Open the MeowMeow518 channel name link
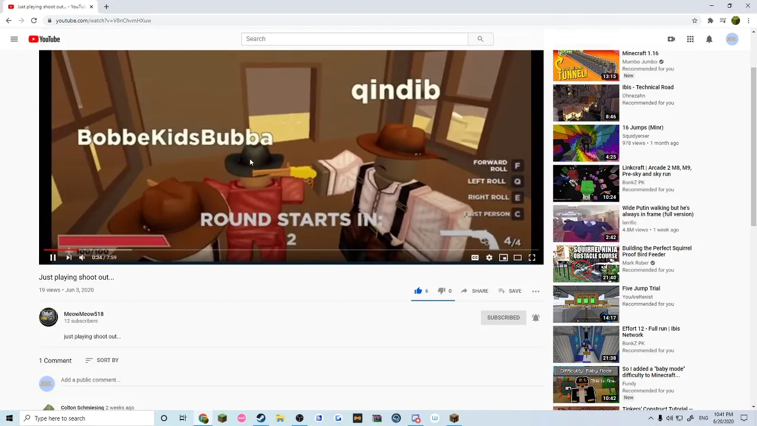 pos(83,314)
